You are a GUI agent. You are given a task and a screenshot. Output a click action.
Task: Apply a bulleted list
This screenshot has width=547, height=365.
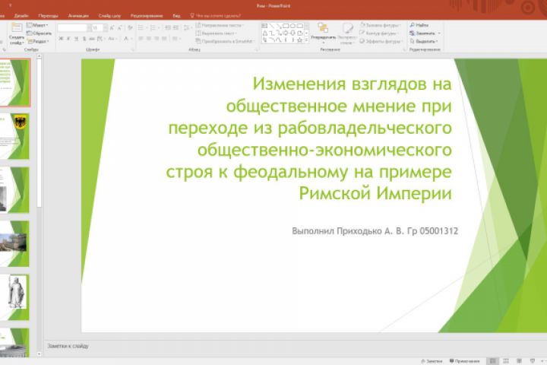coord(141,28)
